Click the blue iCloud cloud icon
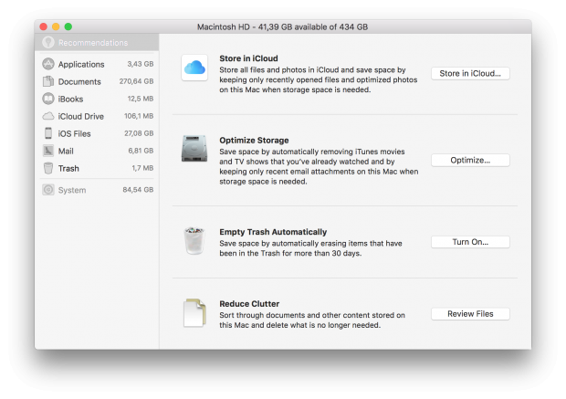The height and width of the screenshot is (399, 566). 195,68
